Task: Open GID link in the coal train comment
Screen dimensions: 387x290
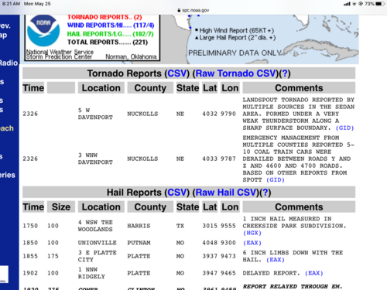Action: click(276, 180)
